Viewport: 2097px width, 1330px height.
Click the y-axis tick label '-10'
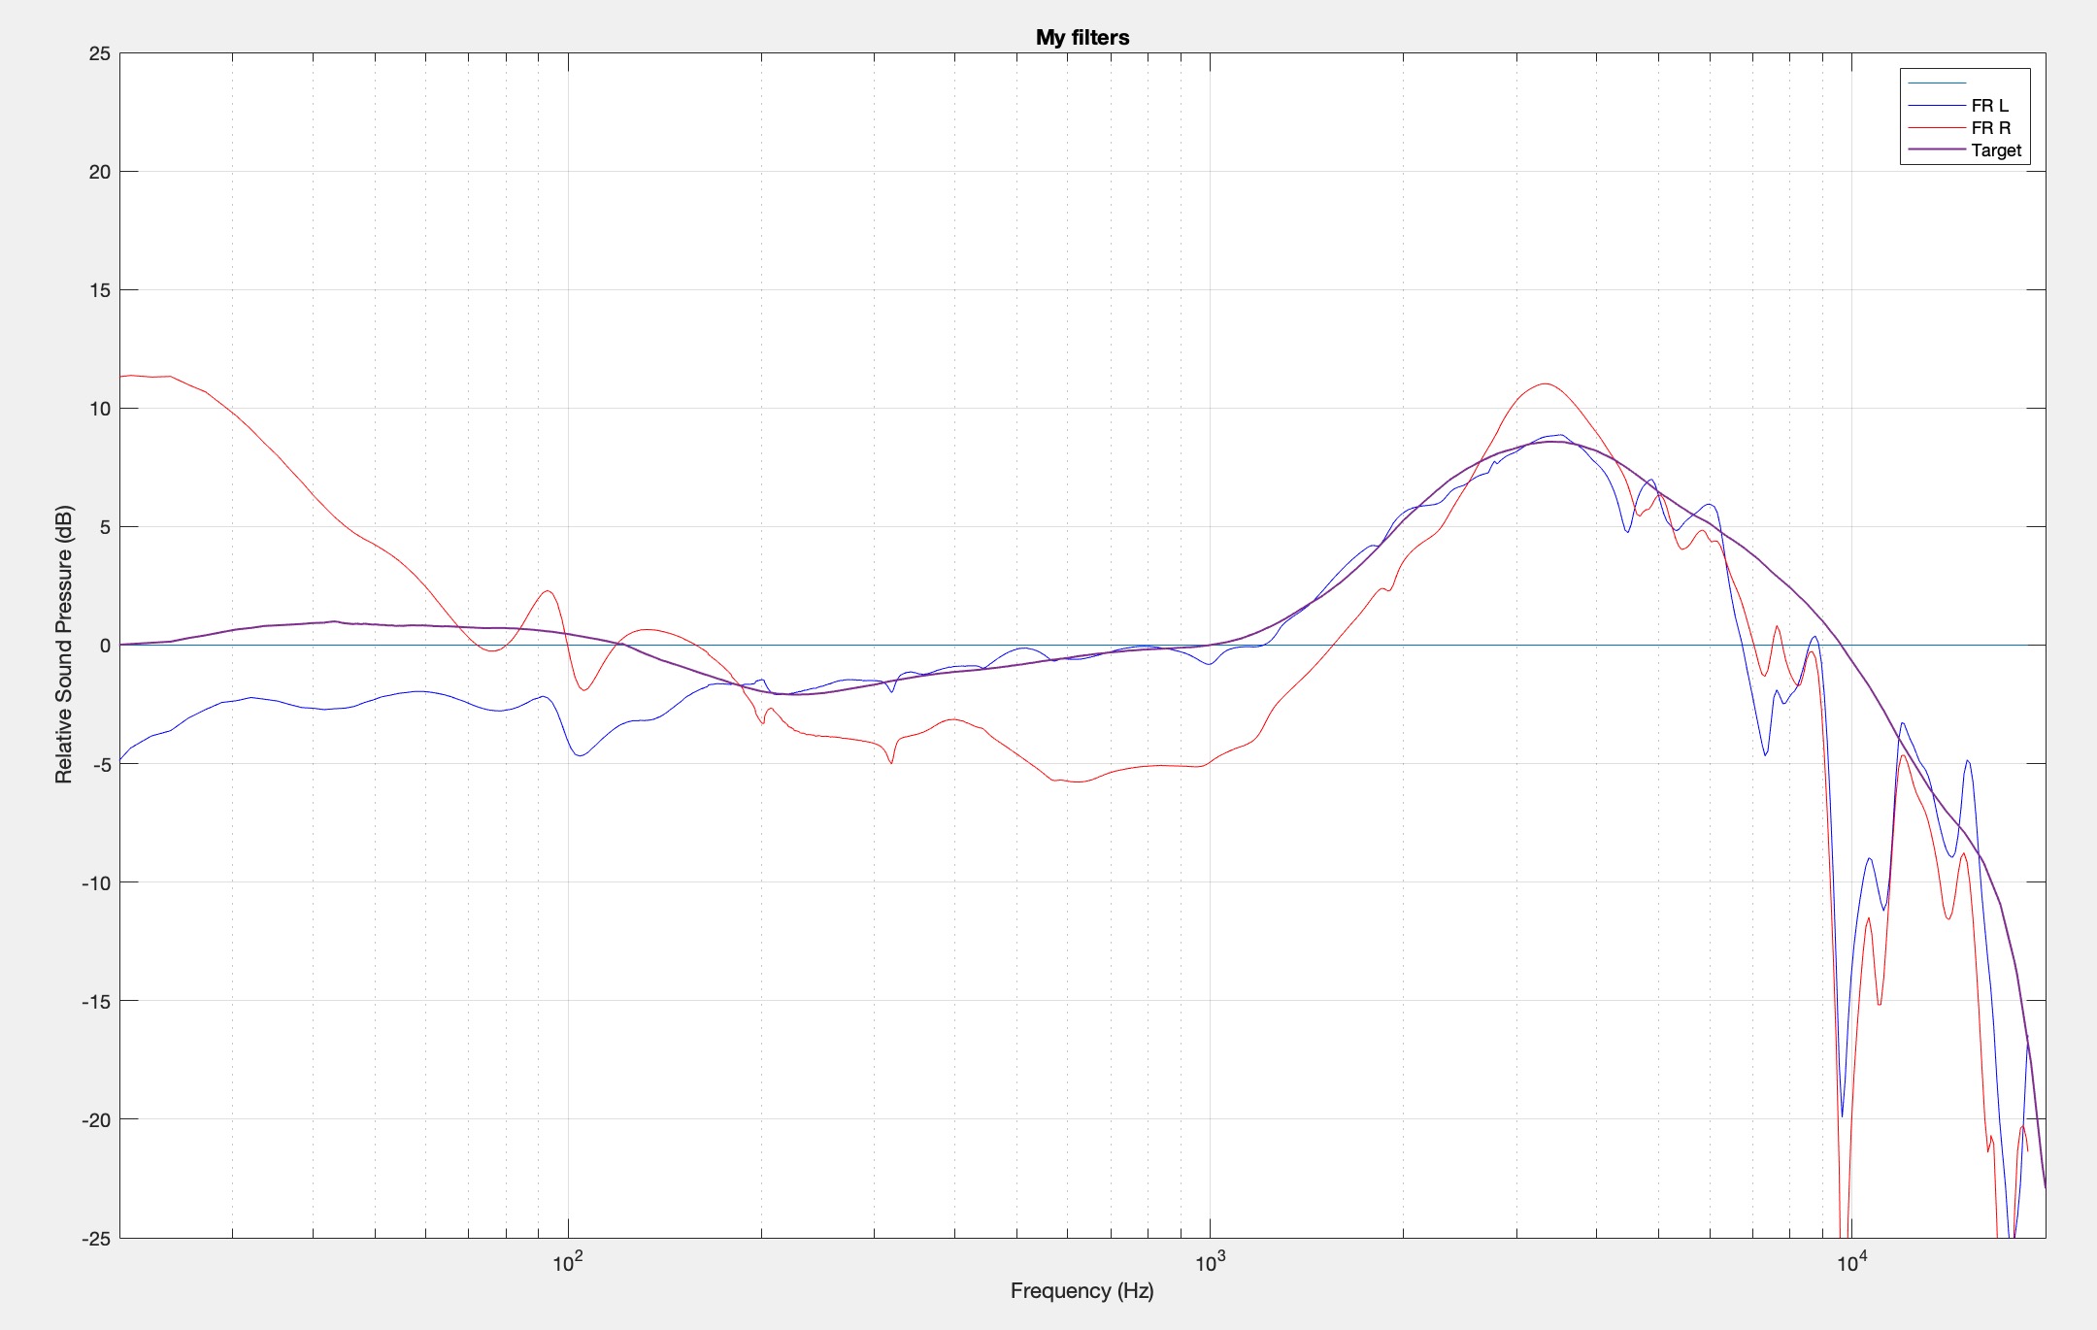(x=95, y=882)
